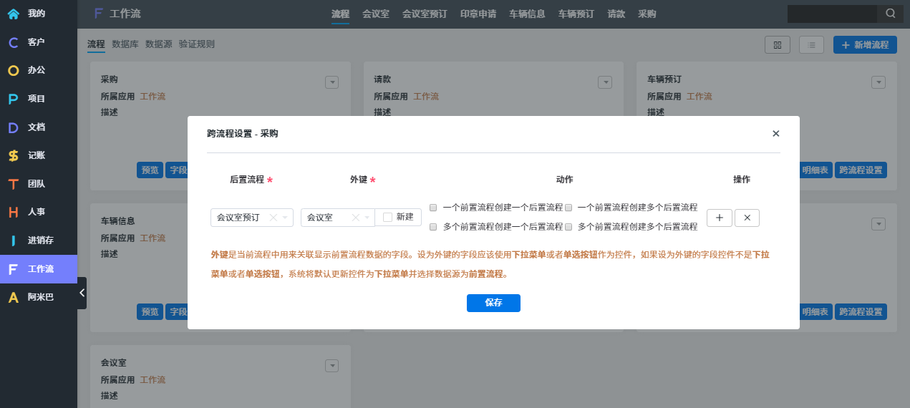Collapse the sidebar with arrow handle
The height and width of the screenshot is (408, 910).
coord(82,293)
